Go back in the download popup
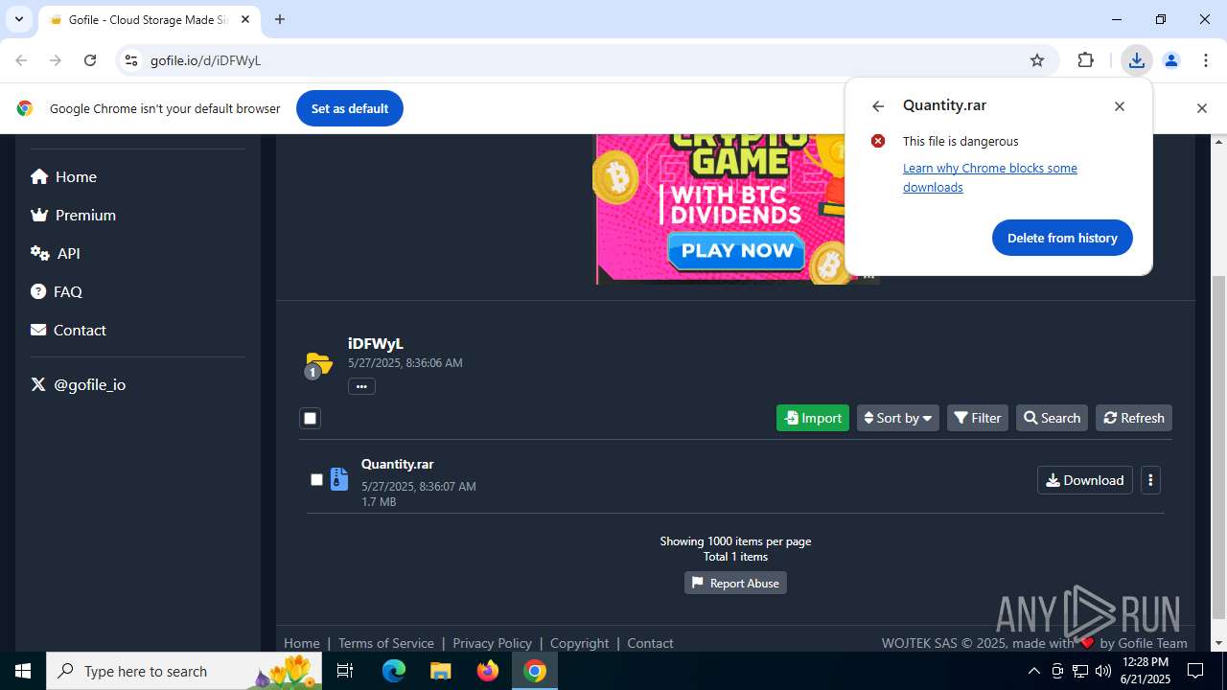 [x=877, y=106]
